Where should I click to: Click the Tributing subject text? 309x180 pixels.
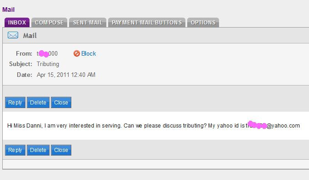coord(48,64)
